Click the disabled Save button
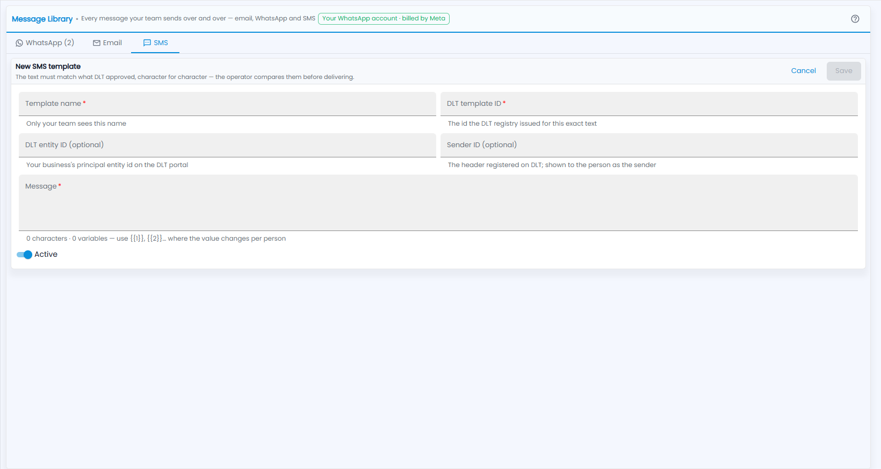Image resolution: width=881 pixels, height=469 pixels. [843, 71]
